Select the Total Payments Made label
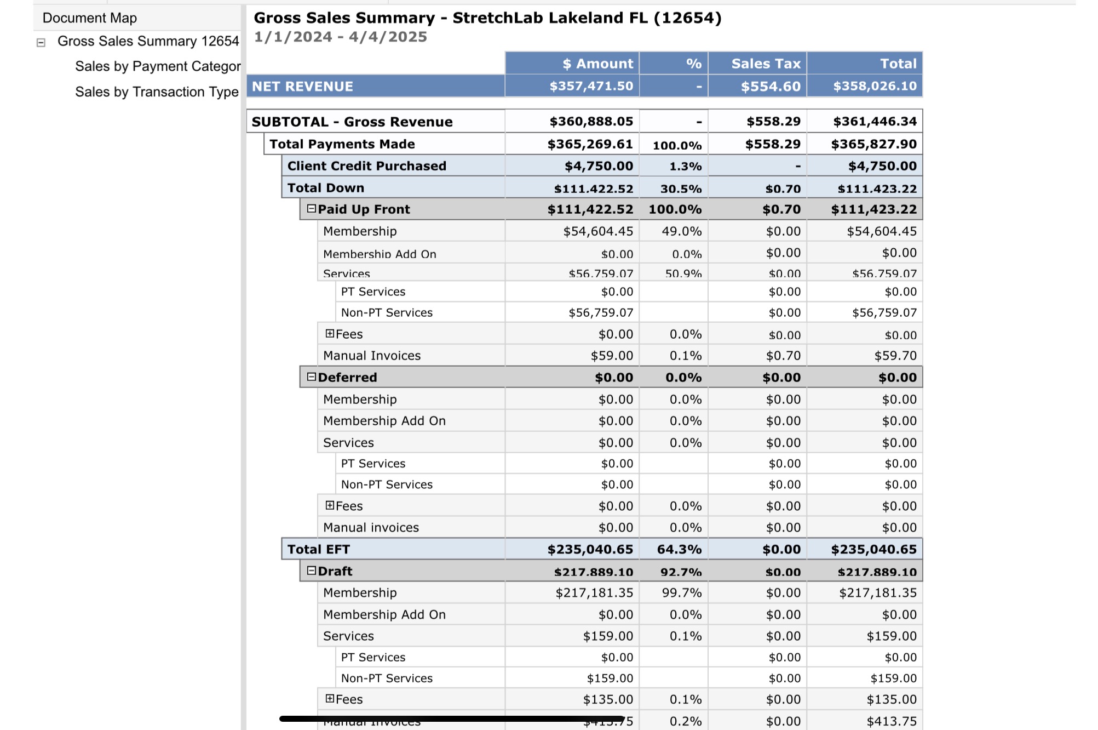 pyautogui.click(x=342, y=144)
